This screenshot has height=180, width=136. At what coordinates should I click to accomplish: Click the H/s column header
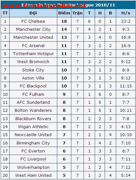(126, 13)
